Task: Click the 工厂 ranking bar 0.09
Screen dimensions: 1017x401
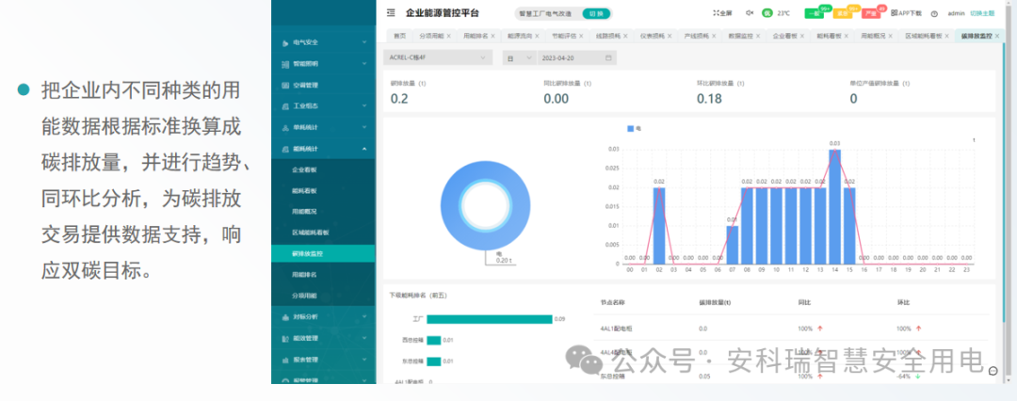Action: pos(489,319)
